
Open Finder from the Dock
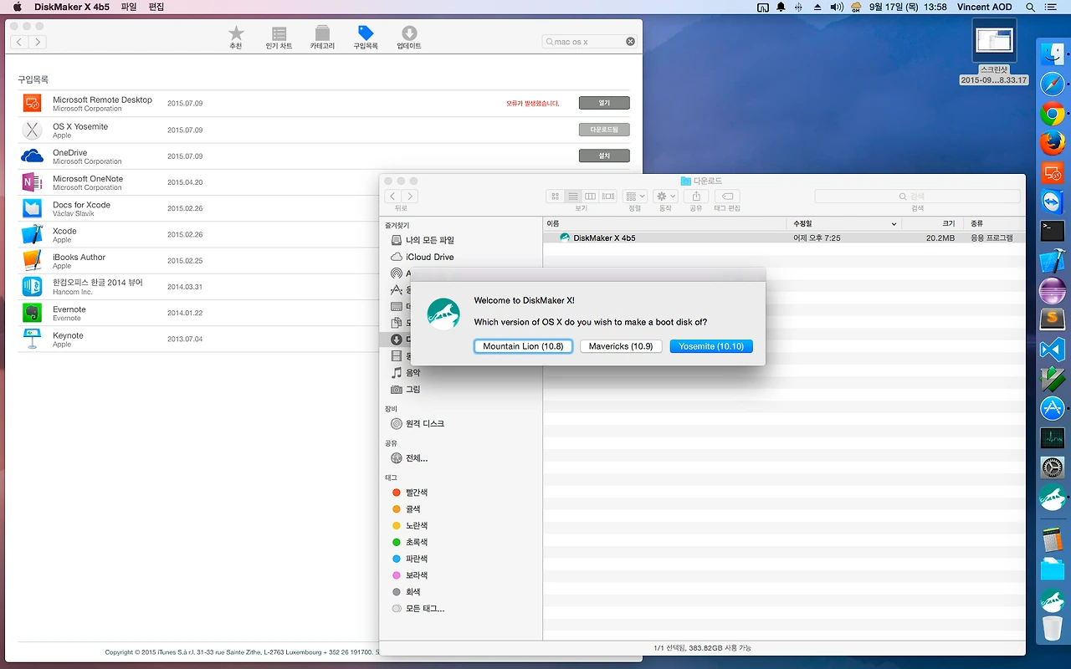(x=1052, y=55)
